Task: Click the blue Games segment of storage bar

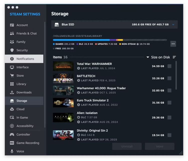Action: [x=81, y=40]
